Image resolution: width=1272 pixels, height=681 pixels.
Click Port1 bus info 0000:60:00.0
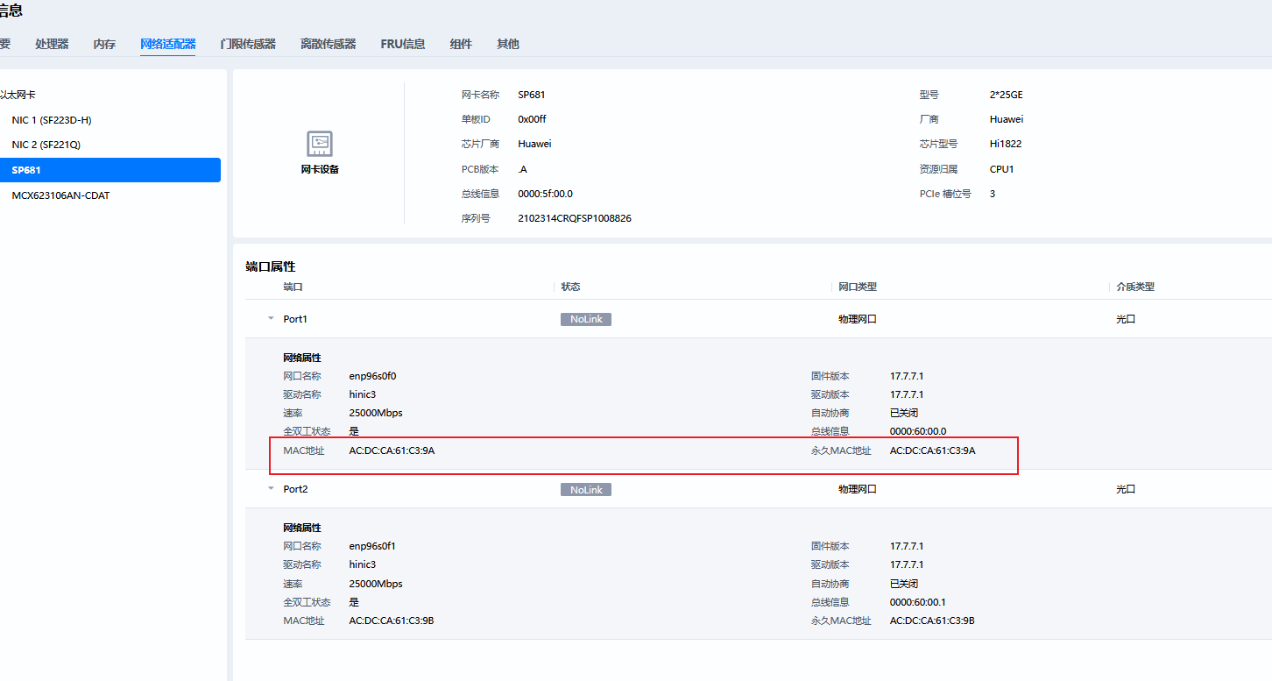point(918,431)
